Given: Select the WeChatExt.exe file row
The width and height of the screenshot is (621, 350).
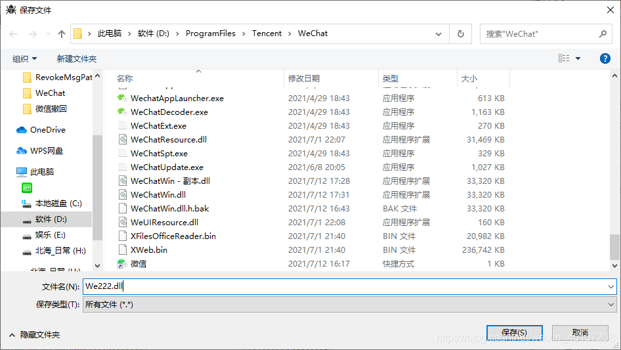Looking at the screenshot, I should [311, 125].
